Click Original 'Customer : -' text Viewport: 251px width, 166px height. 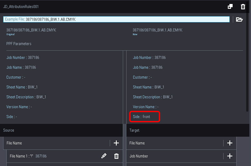click(x=16, y=77)
